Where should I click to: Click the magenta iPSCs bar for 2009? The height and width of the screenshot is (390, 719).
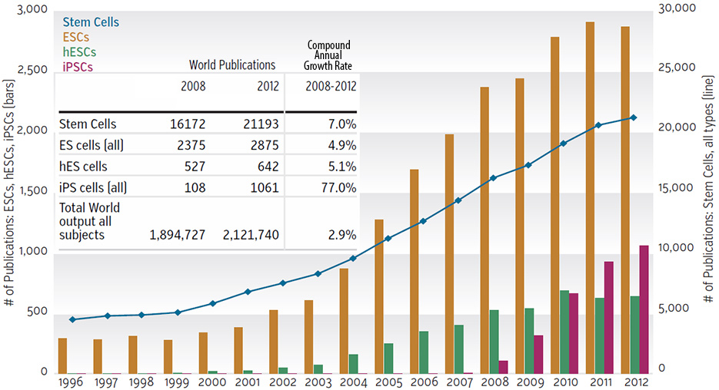click(538, 354)
